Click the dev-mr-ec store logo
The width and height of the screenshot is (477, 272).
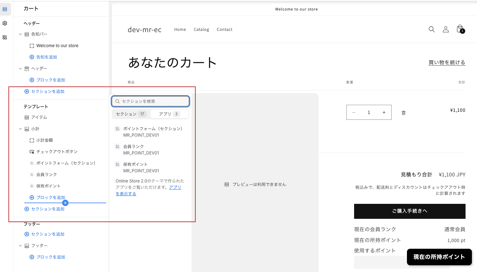coord(145,30)
